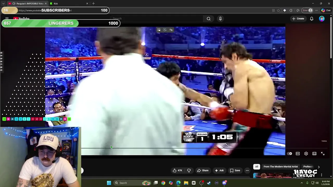This screenshot has height=187, width=333.
Task: Open the YouTube guide hamburger menu
Action: pos(7,18)
